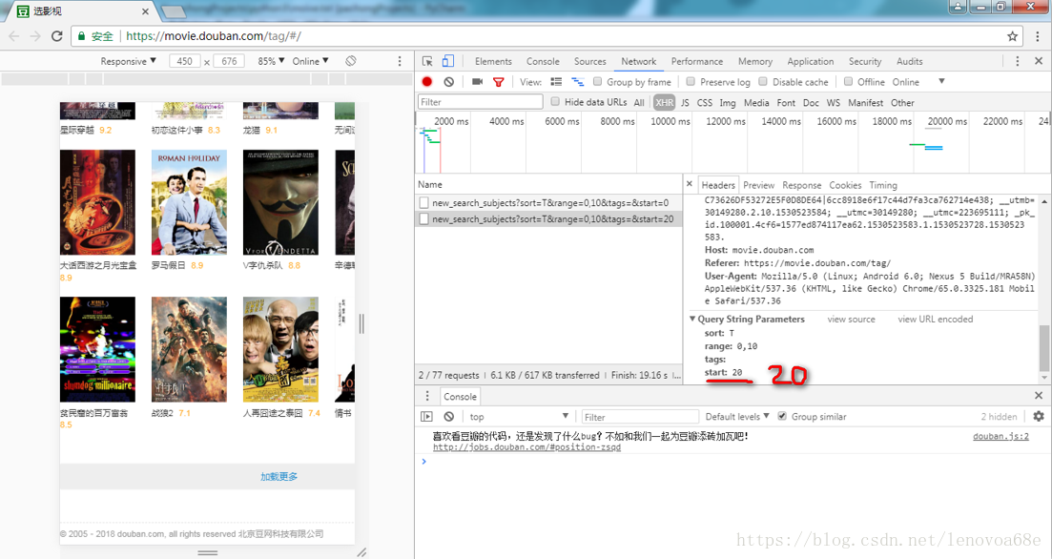Open the Chrome three-dot menu
Image resolution: width=1052 pixels, height=559 pixels.
tap(1038, 36)
